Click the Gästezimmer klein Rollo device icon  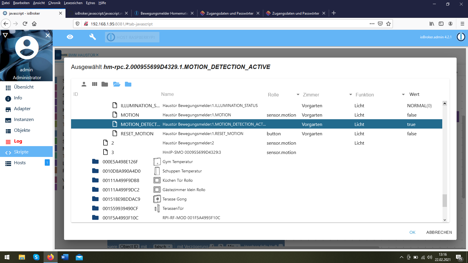[x=157, y=190]
